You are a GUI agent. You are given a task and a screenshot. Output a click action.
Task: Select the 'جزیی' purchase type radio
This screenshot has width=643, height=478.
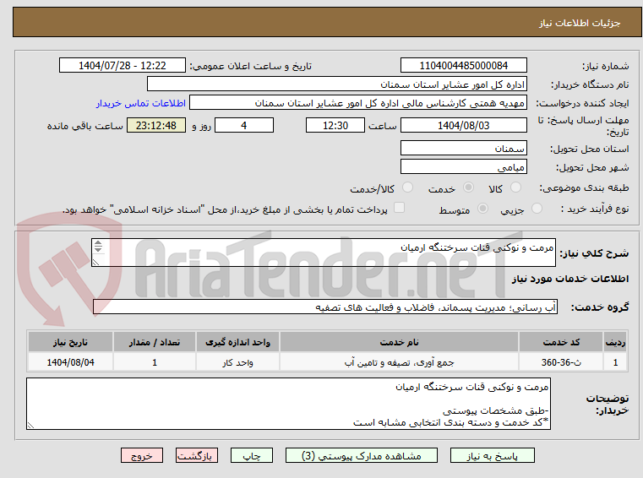coord(537,209)
